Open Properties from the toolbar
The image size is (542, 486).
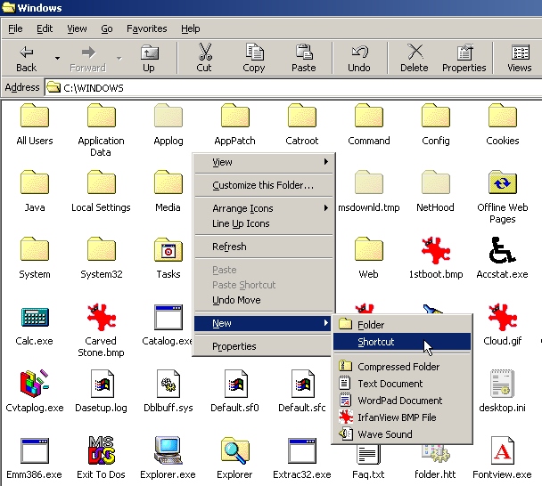464,58
